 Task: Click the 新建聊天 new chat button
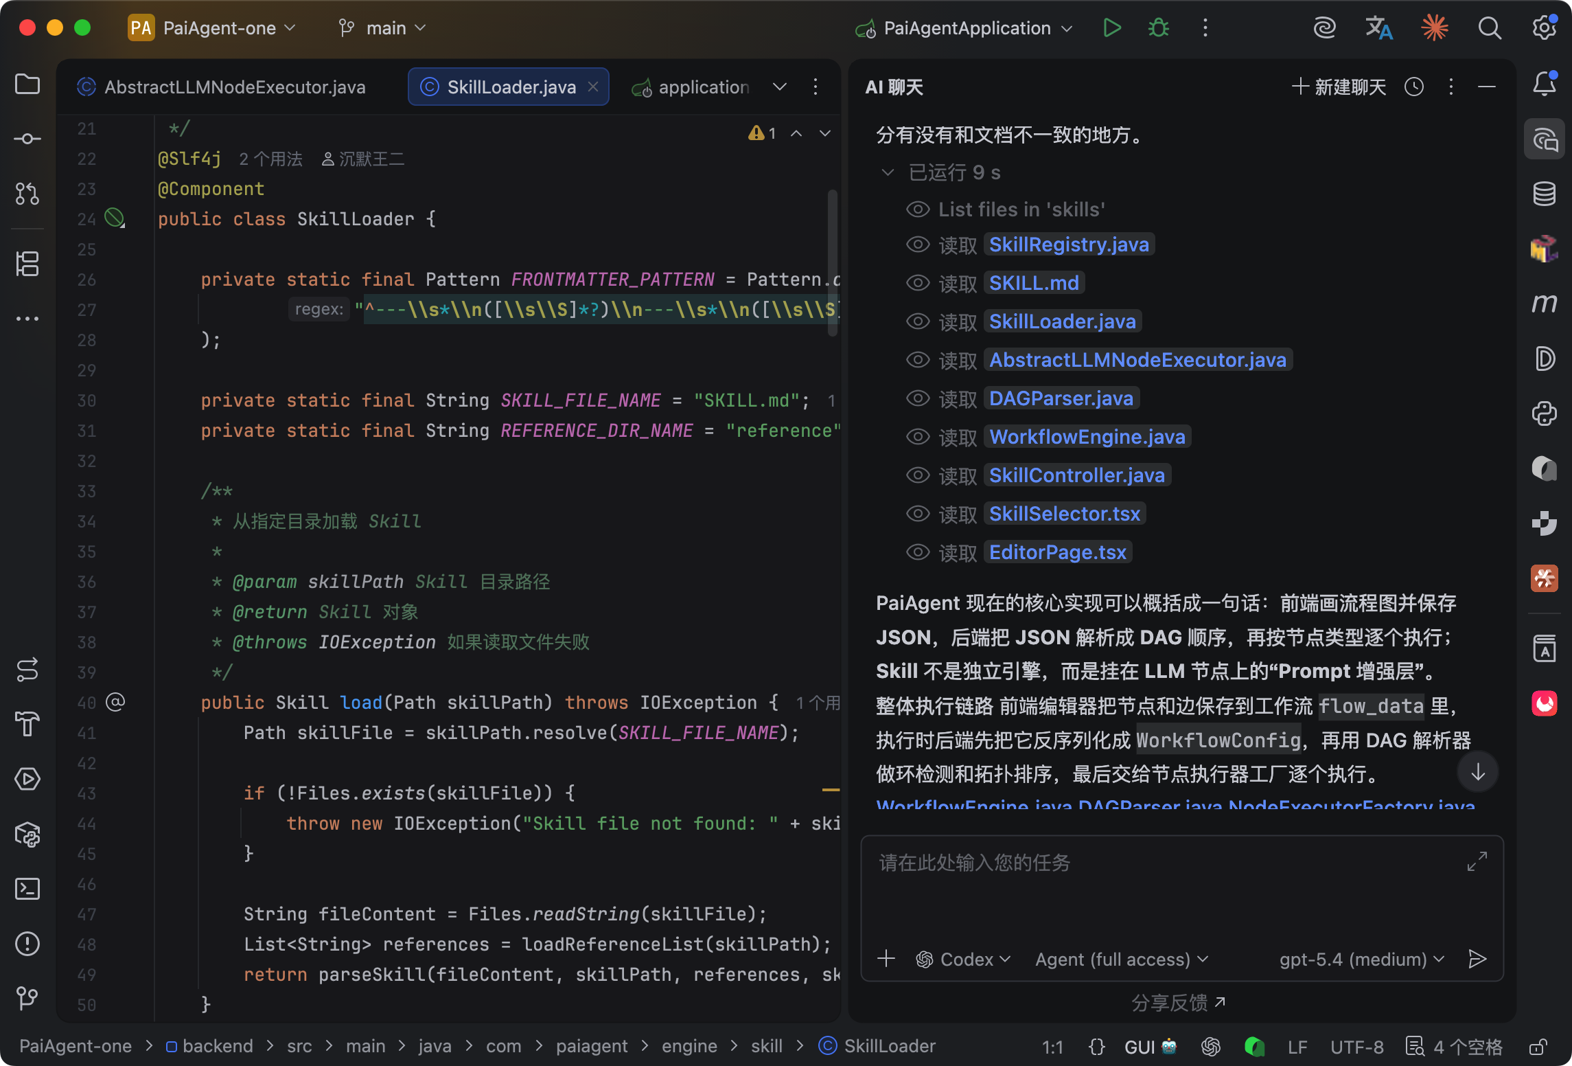coord(1339,87)
